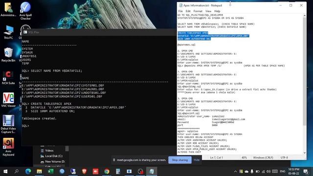Open the taskbar clock and date

coord(293,171)
